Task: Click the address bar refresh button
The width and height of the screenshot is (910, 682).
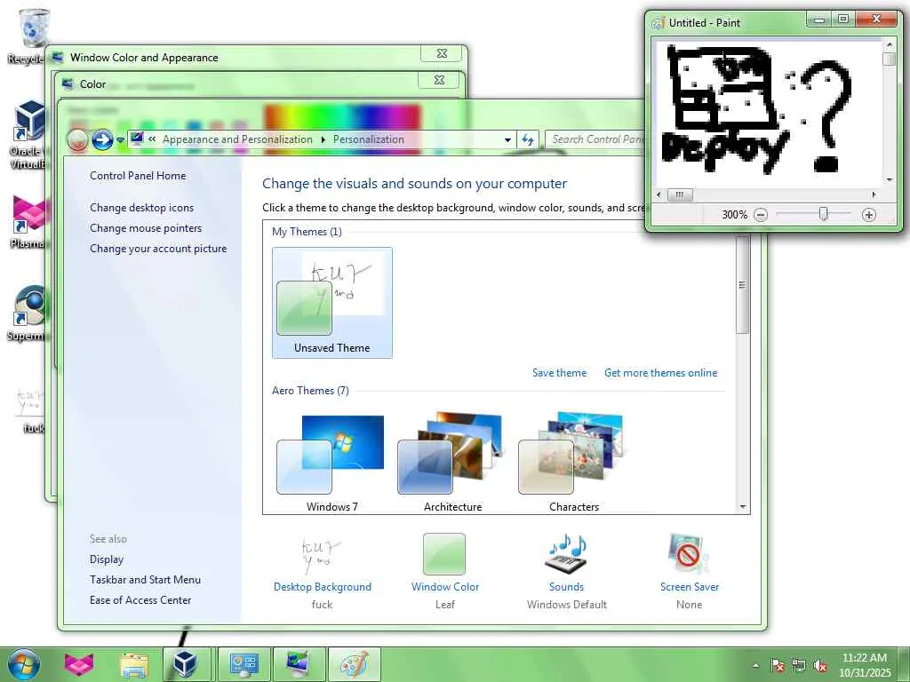Action: coord(528,139)
